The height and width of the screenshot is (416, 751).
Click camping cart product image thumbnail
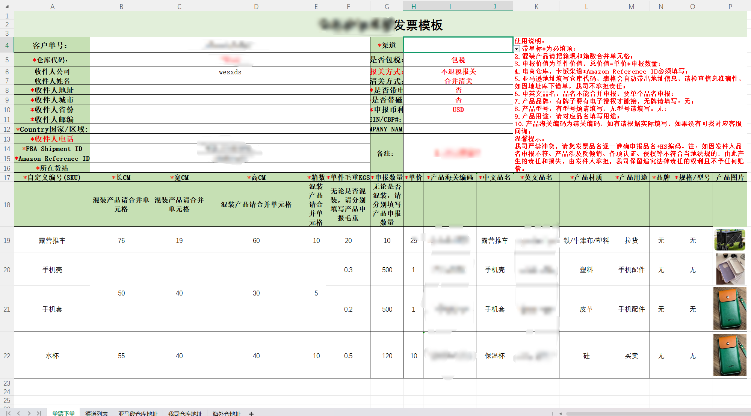click(x=730, y=240)
